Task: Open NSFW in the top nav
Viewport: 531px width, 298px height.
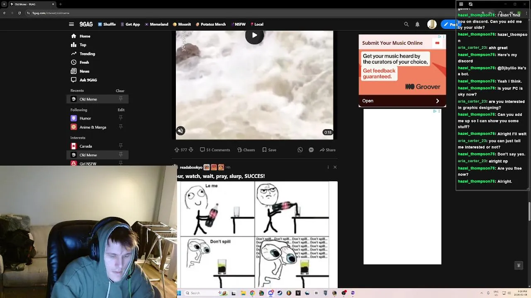Action: tap(238, 24)
